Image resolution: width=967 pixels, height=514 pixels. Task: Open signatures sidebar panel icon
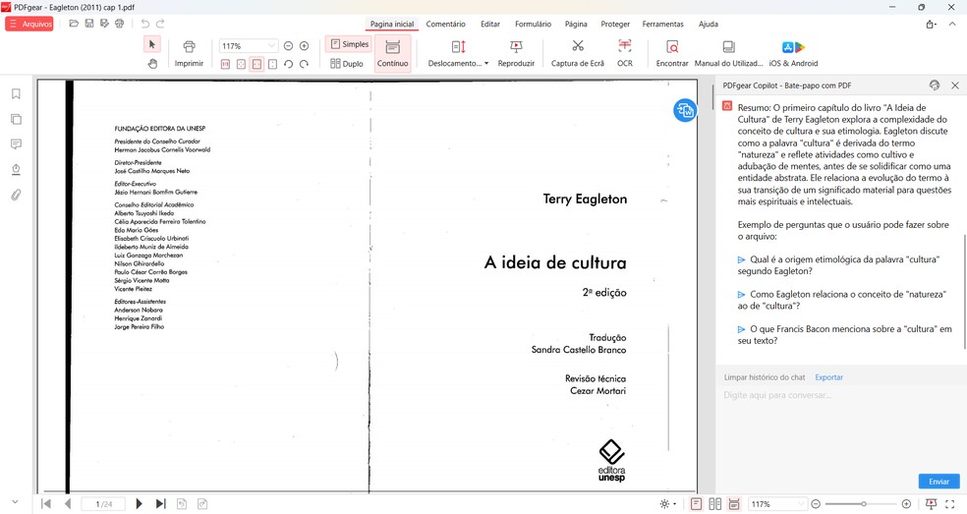click(16, 170)
